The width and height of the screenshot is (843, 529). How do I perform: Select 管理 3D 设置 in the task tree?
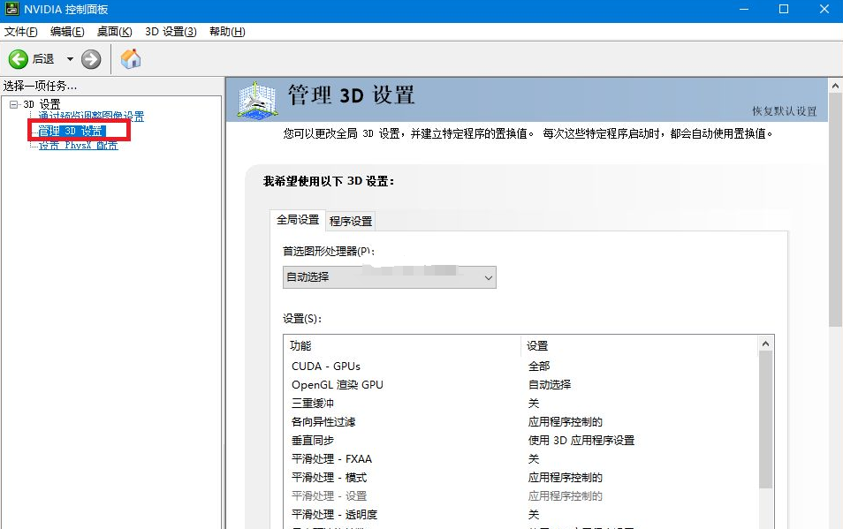coord(72,131)
